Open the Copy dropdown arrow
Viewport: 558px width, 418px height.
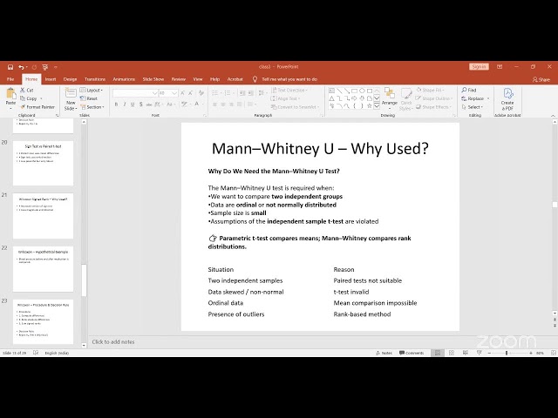41,98
